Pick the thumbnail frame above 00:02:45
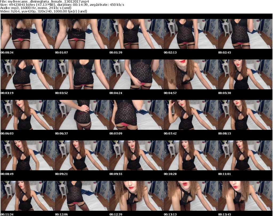The width and height of the screenshot is (273, 216). tap(245, 34)
